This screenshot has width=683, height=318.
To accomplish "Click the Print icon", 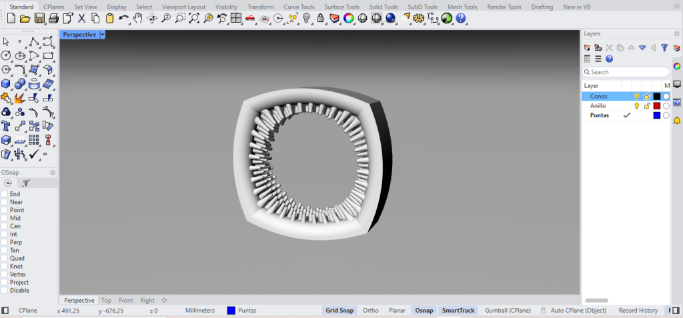I will point(53,18).
